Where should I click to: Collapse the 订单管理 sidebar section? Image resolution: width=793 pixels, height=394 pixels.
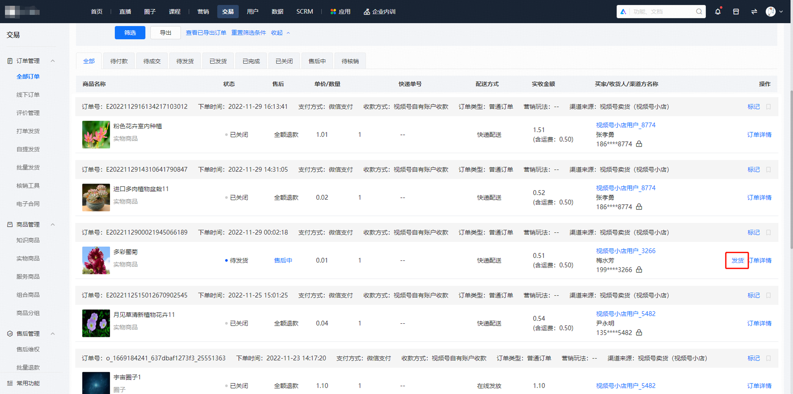53,61
